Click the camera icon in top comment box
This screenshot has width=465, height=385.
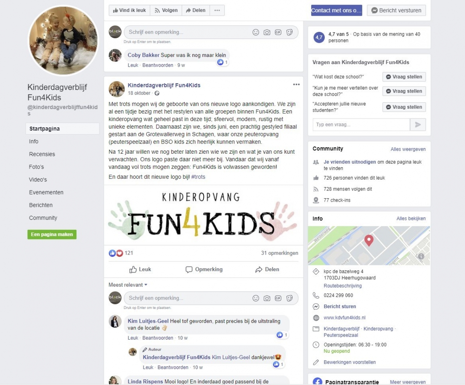coord(267,32)
